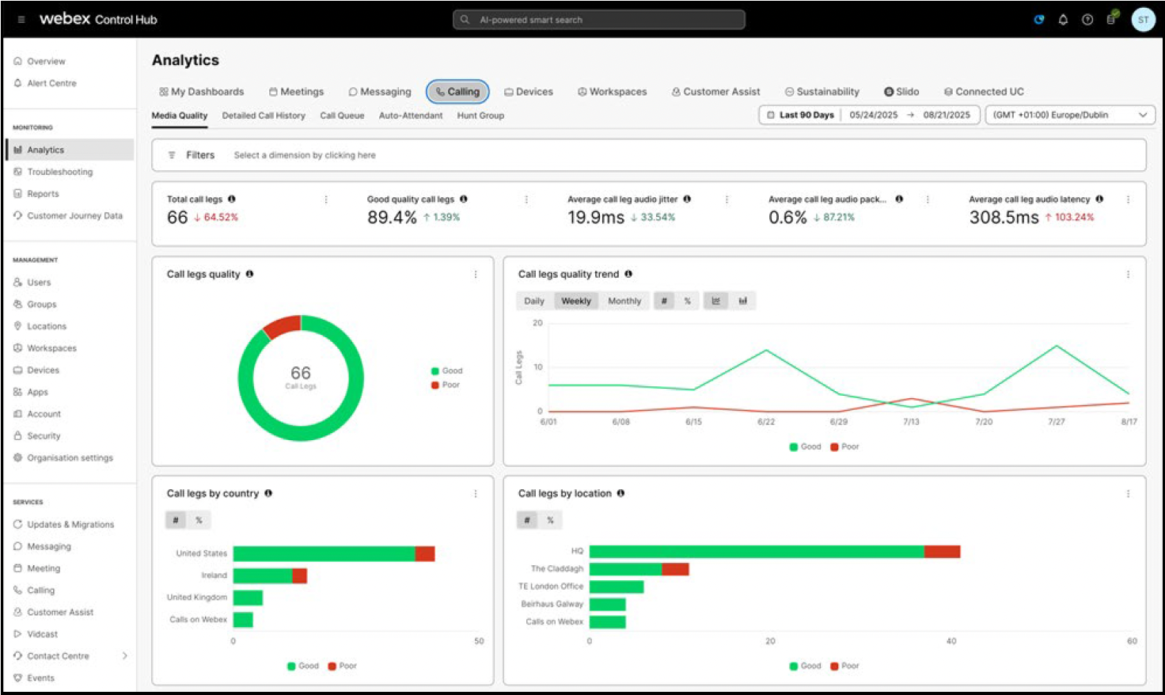Show info for Total call legs
The width and height of the screenshot is (1165, 695).
(x=232, y=199)
